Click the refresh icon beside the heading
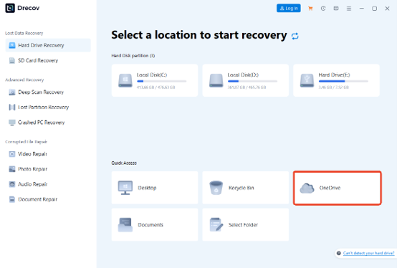This screenshot has width=397, height=268. (x=295, y=37)
